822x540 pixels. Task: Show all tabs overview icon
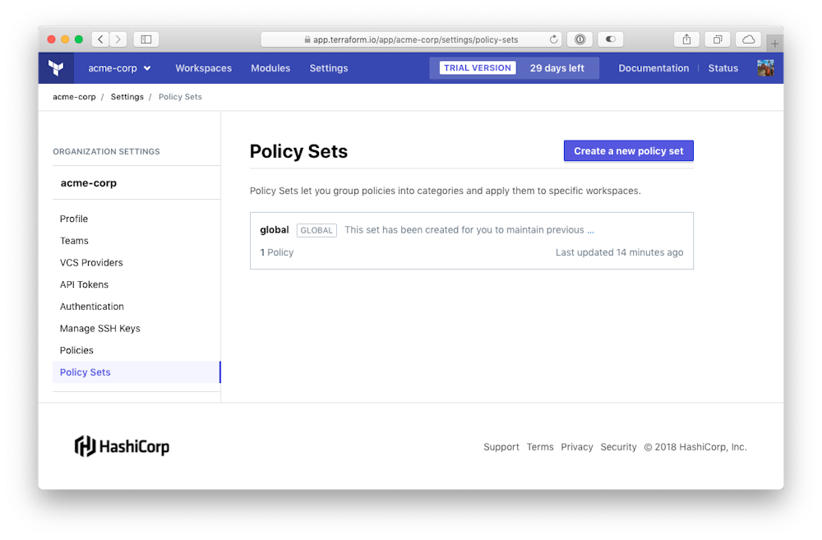(x=718, y=39)
